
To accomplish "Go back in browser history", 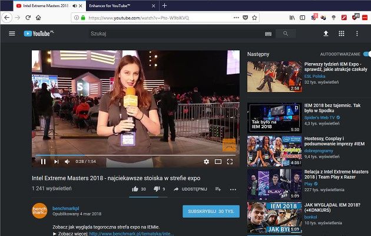I will (7, 18).
